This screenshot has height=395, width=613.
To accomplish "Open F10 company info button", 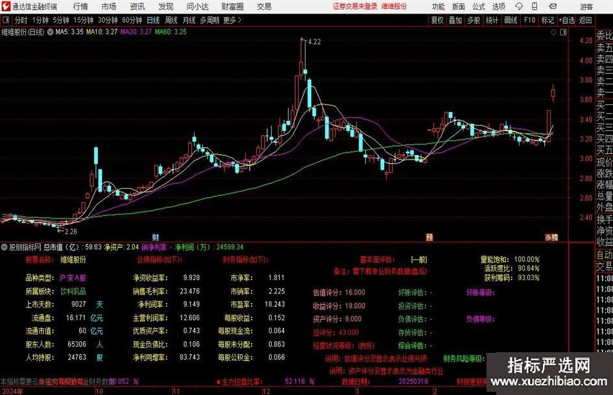I will coord(529,20).
